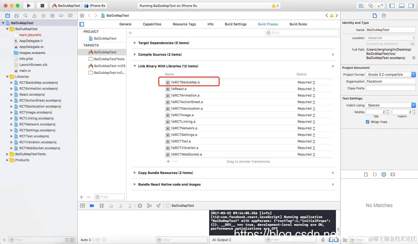Open the test navigator diamond icon
This screenshot has height=244, width=418.
(x=43, y=15)
